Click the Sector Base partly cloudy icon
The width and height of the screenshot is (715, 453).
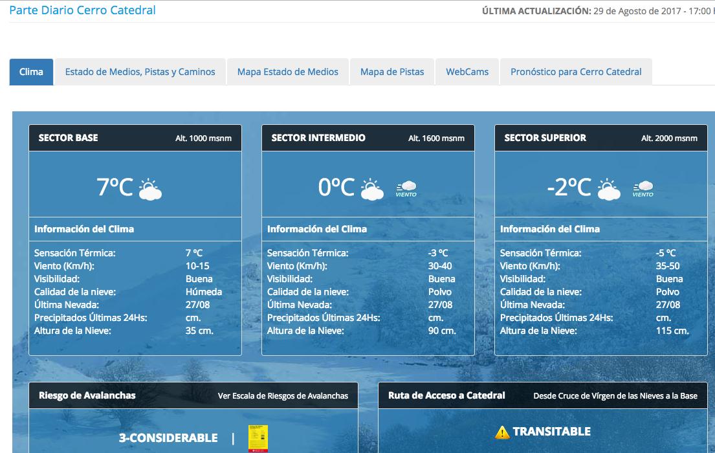(150, 190)
